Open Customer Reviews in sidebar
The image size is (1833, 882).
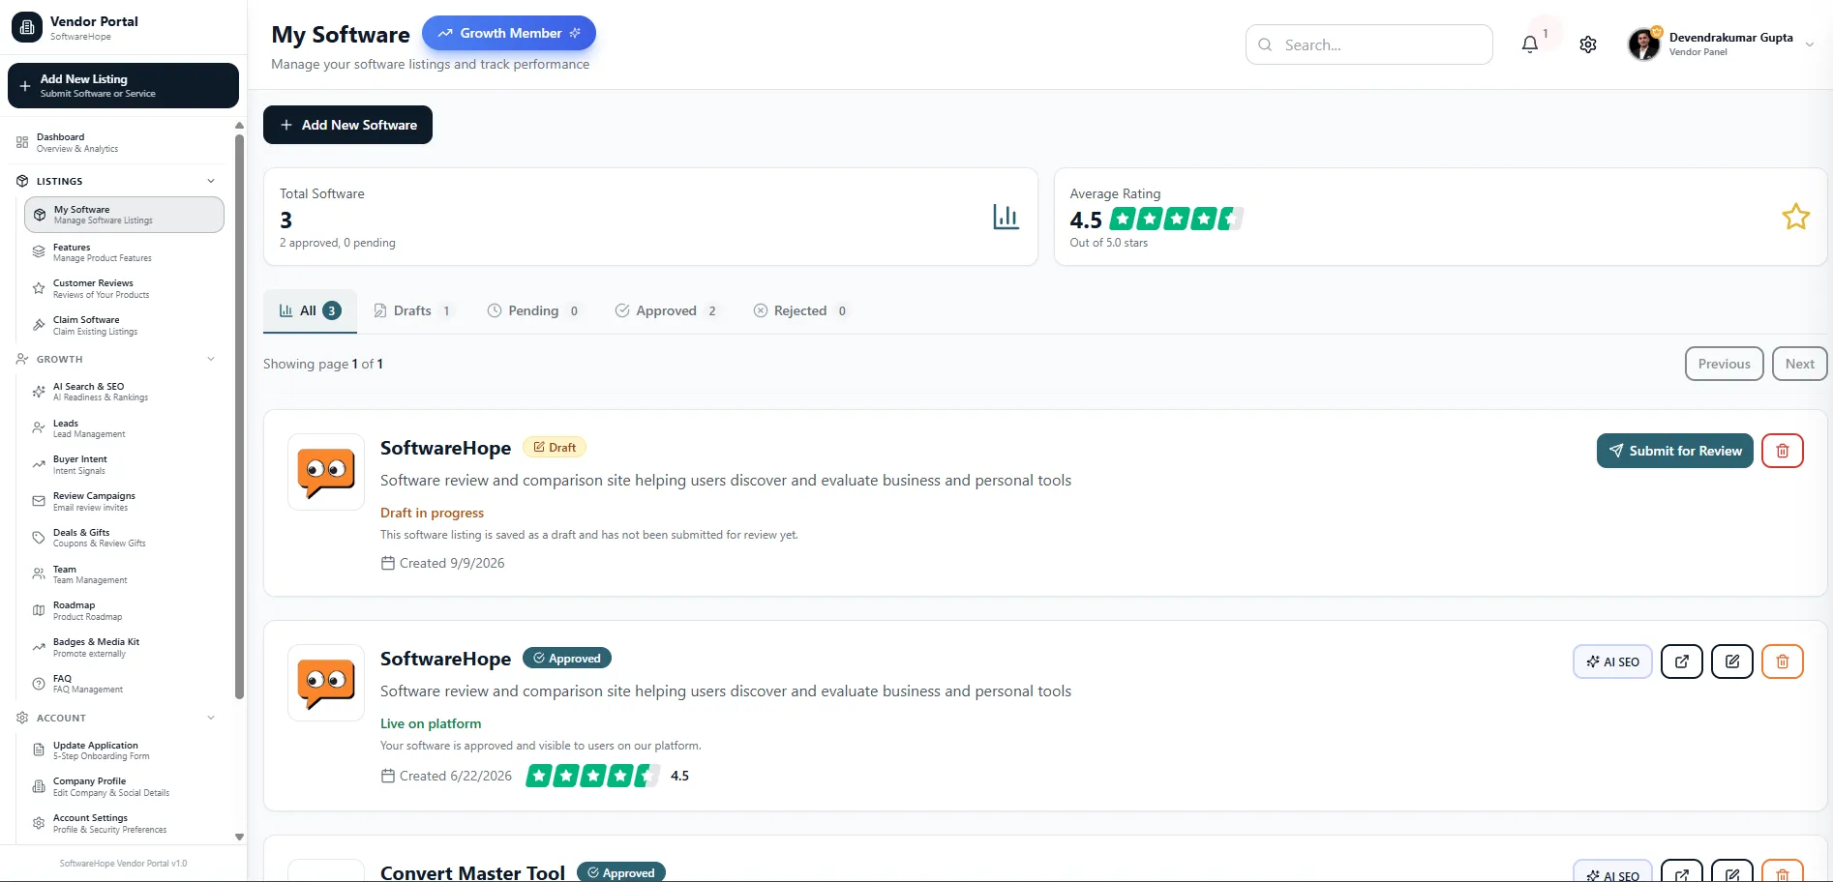pyautogui.click(x=124, y=289)
